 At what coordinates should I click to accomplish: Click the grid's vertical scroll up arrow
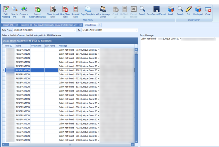[136, 49]
